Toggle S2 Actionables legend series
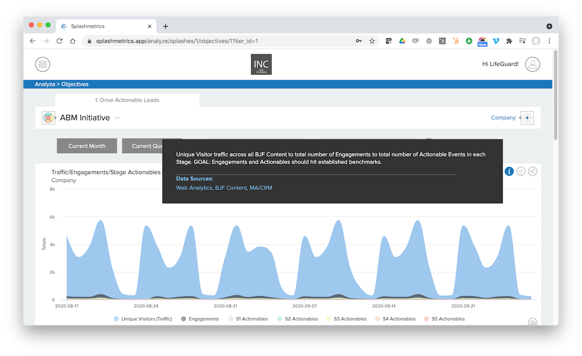This screenshot has width=582, height=356. 297,319
